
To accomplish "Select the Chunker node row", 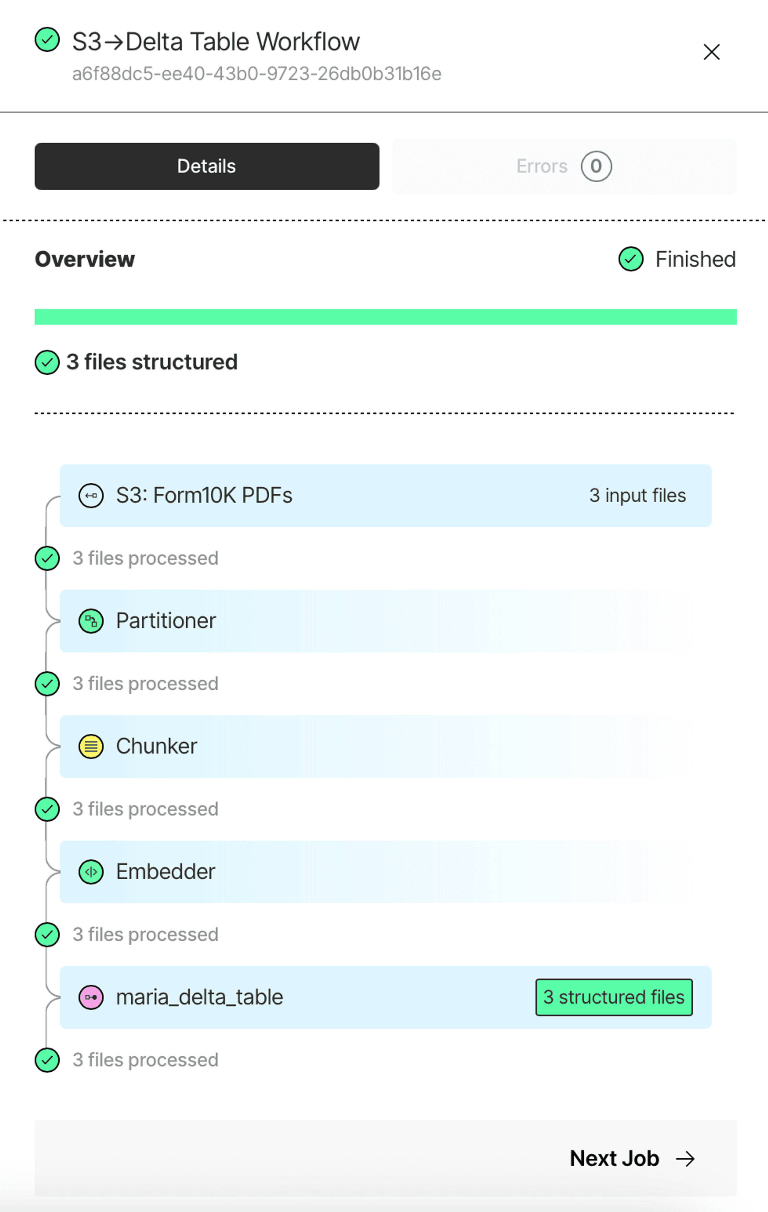I will point(385,746).
